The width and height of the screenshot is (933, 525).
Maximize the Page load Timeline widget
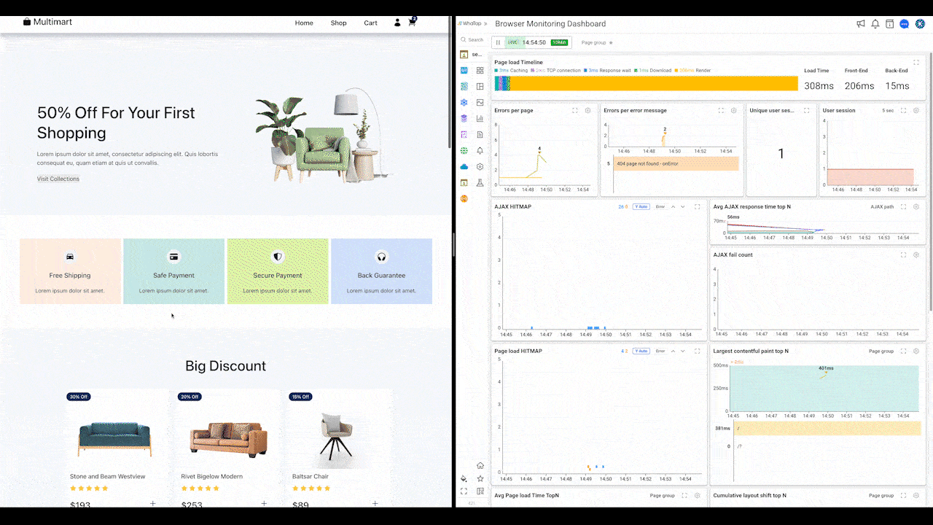click(x=916, y=63)
